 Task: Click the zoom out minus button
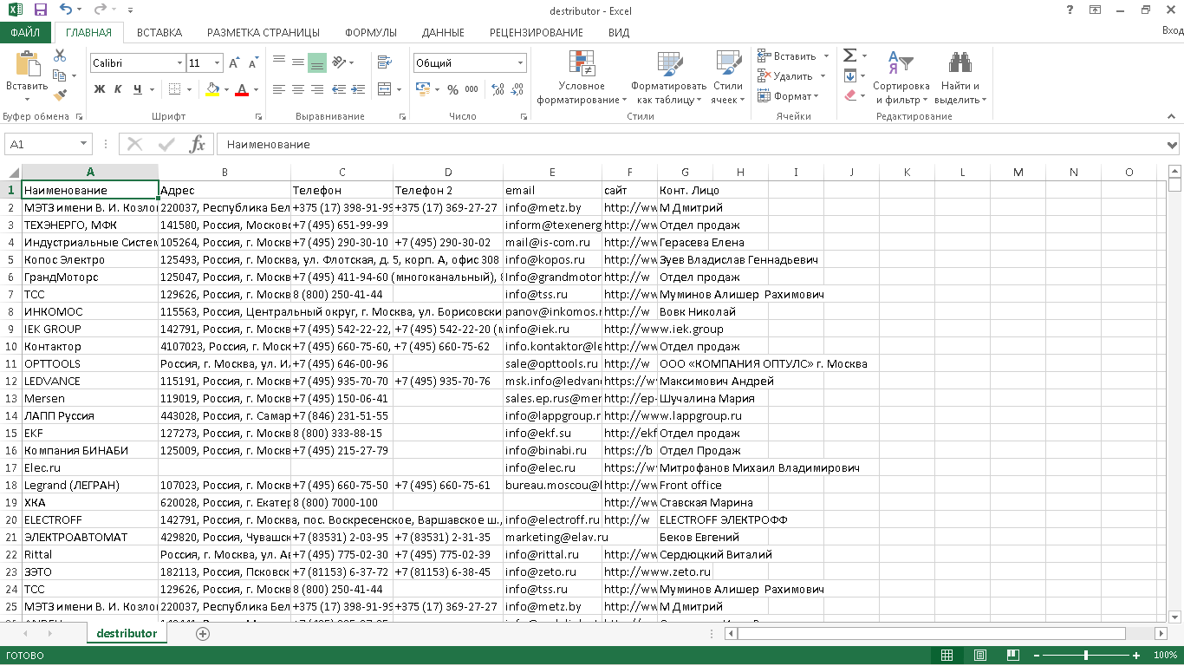(1036, 656)
